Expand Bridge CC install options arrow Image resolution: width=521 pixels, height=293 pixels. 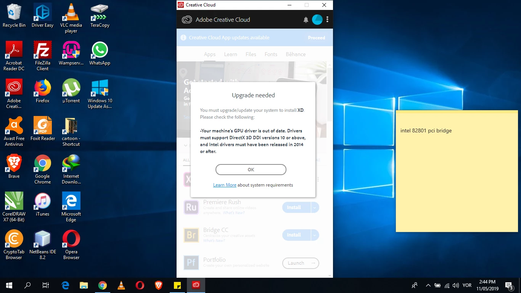click(x=315, y=235)
